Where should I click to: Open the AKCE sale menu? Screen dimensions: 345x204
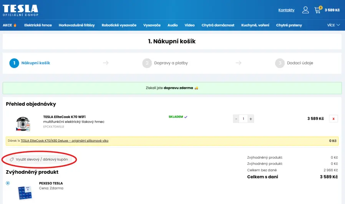coord(10,25)
